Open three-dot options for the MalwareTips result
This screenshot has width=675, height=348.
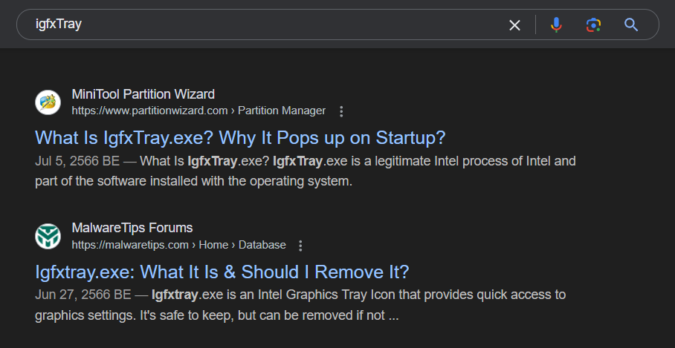(x=300, y=246)
